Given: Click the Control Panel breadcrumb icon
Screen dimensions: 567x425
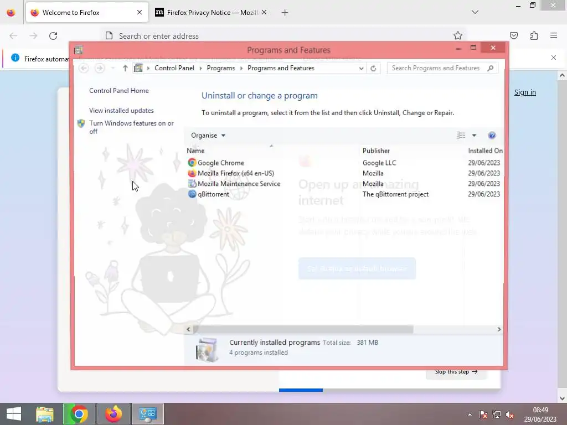Looking at the screenshot, I should click(138, 68).
